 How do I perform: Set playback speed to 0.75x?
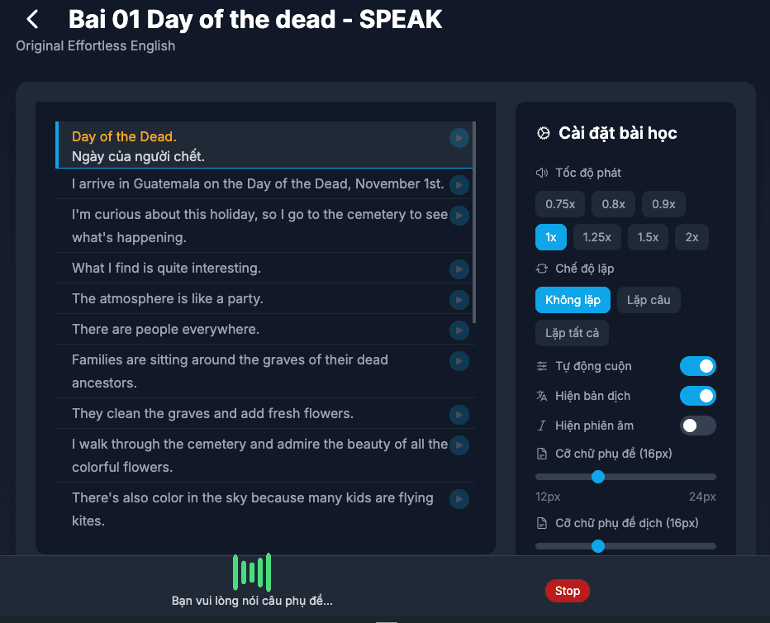[560, 204]
